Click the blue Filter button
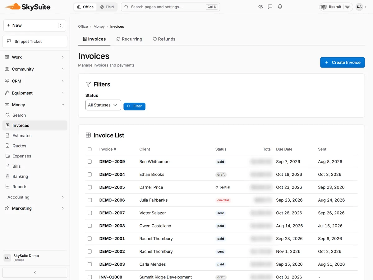 coord(134,106)
